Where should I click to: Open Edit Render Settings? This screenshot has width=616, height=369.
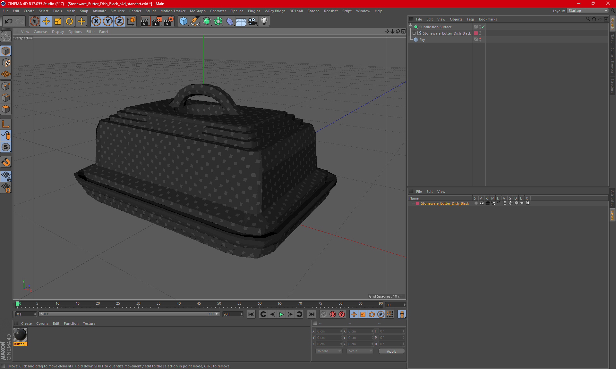pos(168,21)
